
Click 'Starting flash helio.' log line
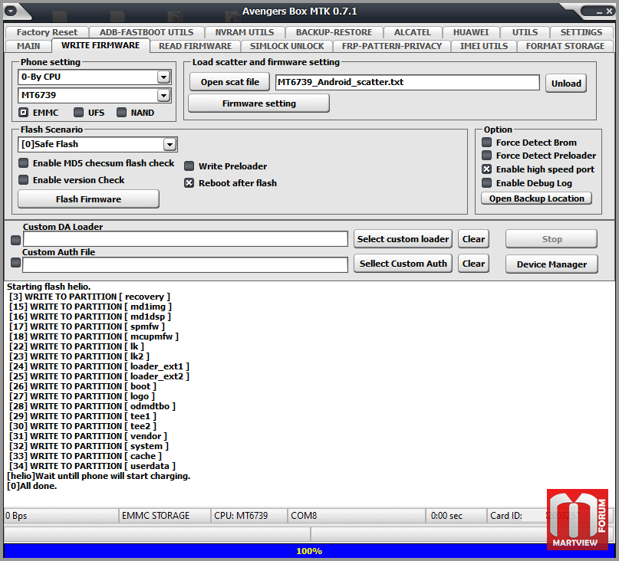49,287
